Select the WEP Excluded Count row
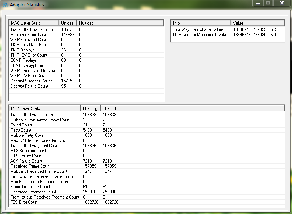The width and height of the screenshot is (292, 214). pos(87,40)
